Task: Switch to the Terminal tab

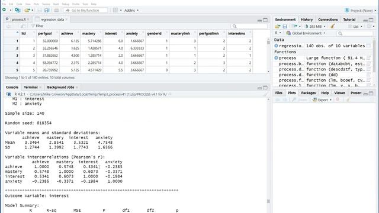Action: coord(31,87)
